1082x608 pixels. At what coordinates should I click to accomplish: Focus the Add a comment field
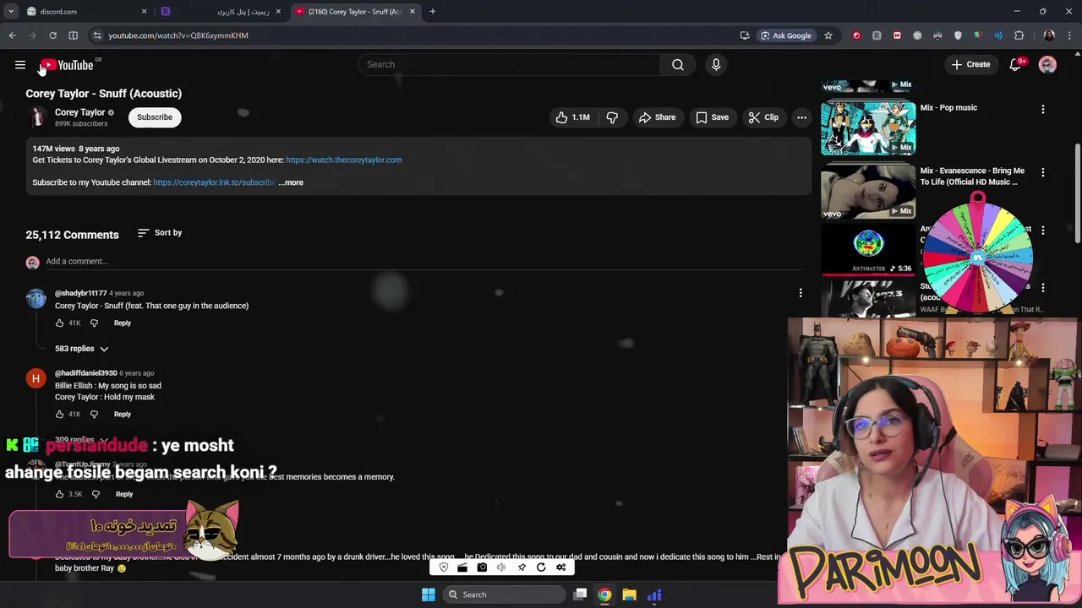click(x=423, y=262)
